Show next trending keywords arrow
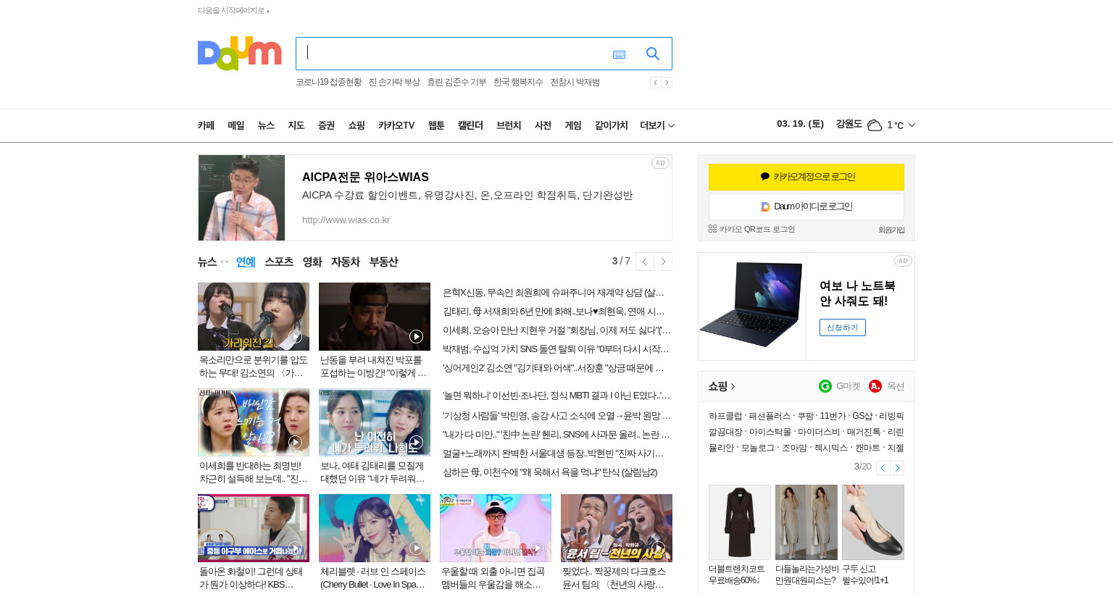The image size is (1113, 597). tap(667, 83)
